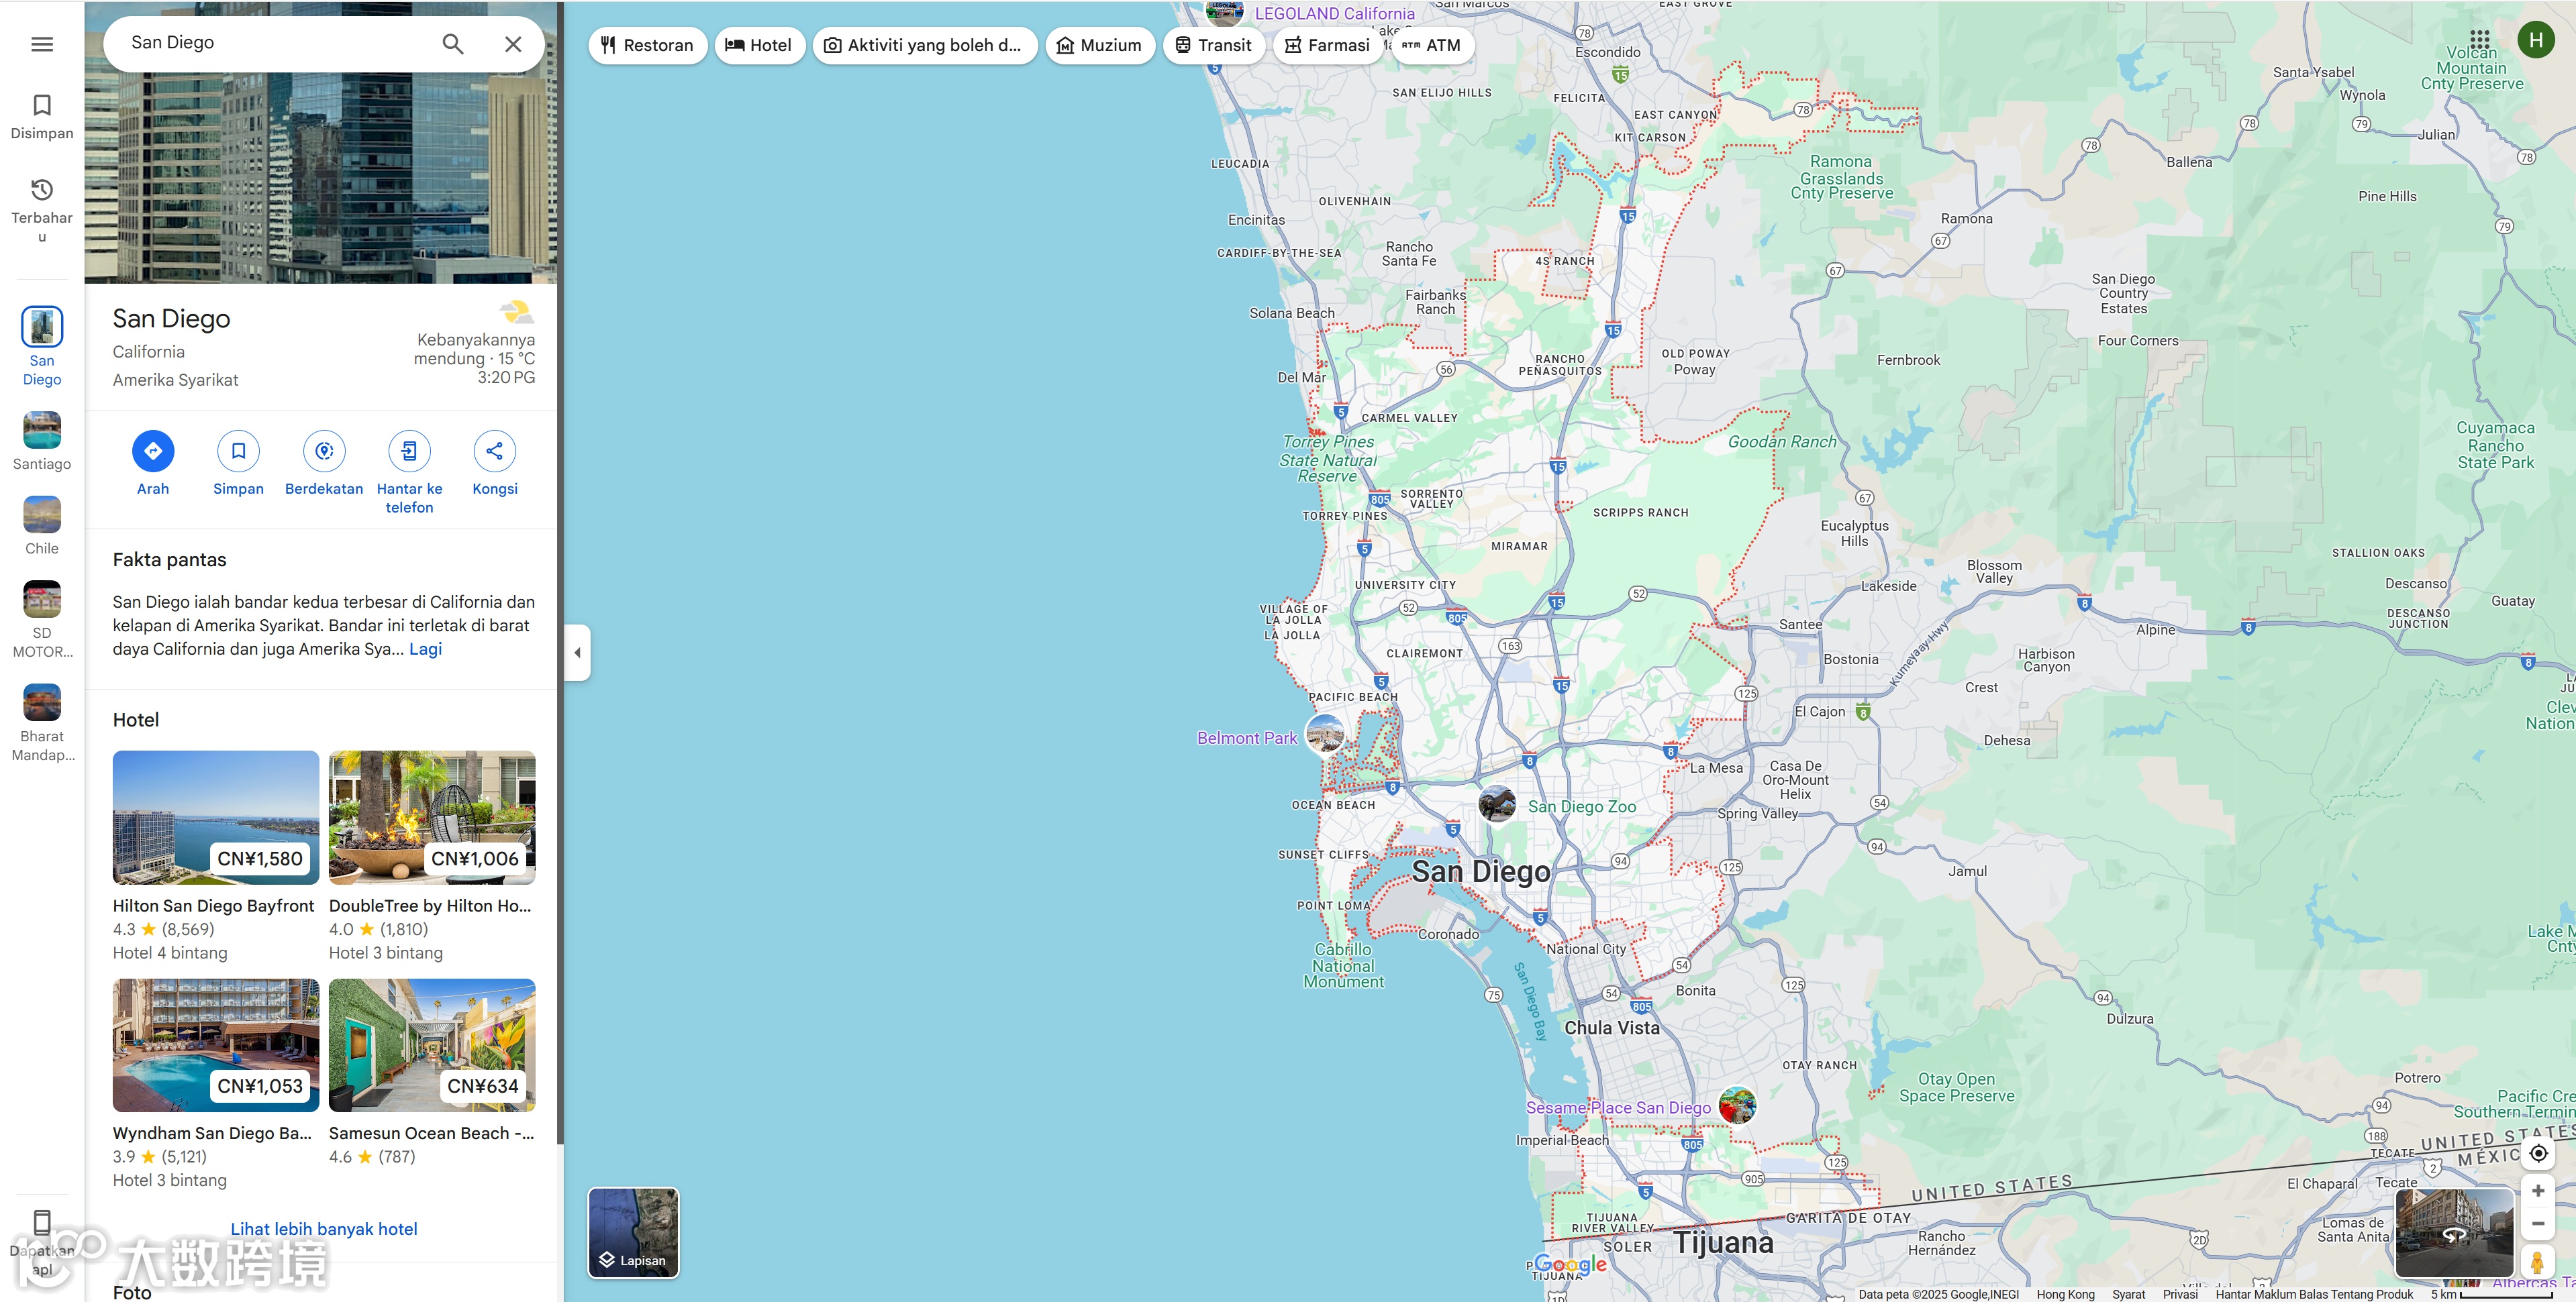Screen dimensions: 2576x1302
Task: Select the Restoran category chip
Action: (x=647, y=45)
